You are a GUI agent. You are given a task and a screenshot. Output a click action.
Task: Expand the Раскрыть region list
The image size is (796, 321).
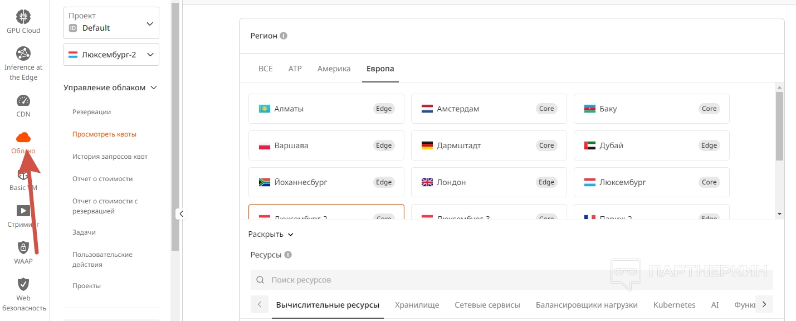271,235
